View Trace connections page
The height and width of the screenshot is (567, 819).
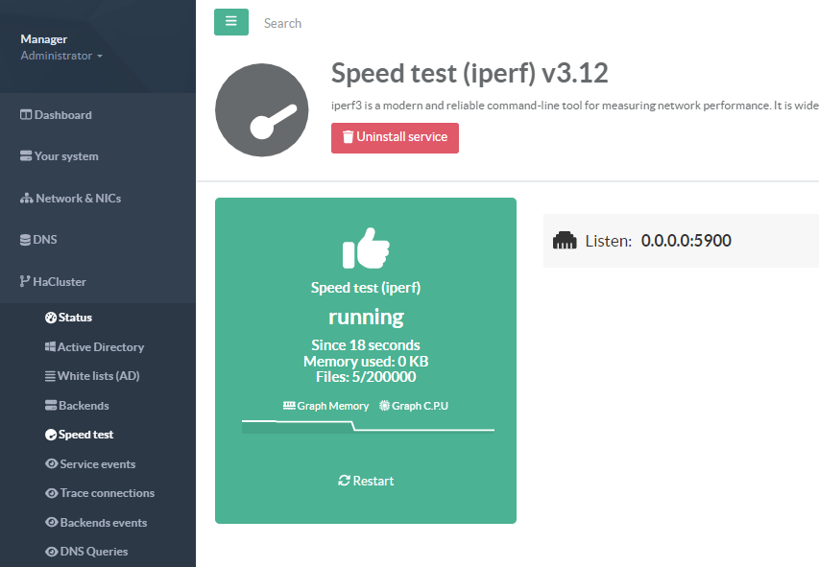pos(106,493)
